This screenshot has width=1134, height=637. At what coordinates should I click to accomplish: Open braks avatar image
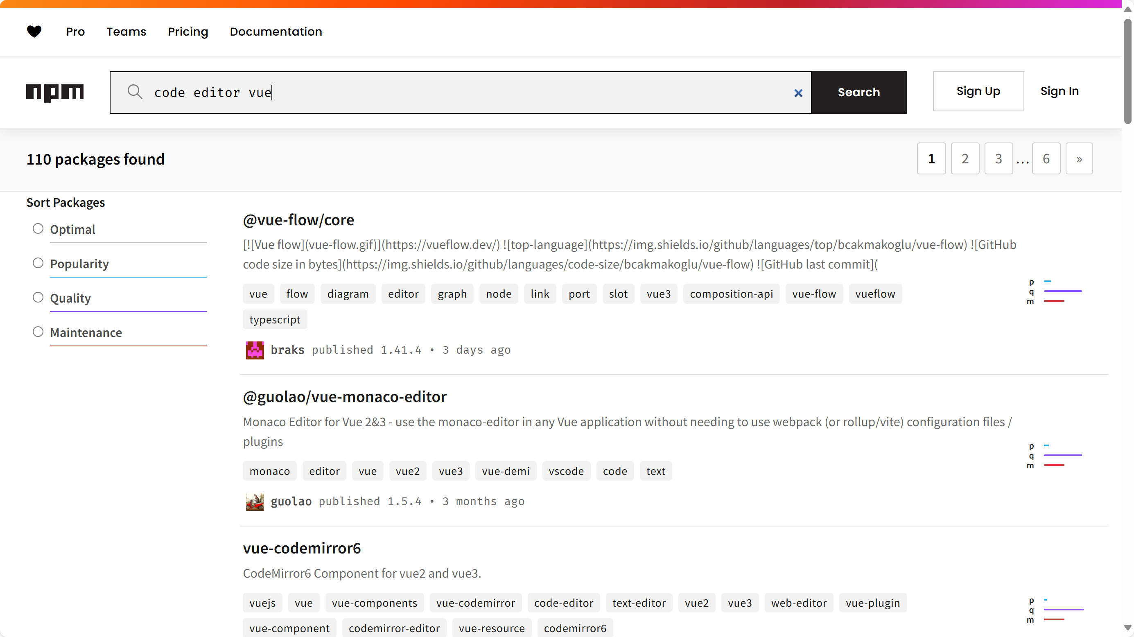pos(255,350)
